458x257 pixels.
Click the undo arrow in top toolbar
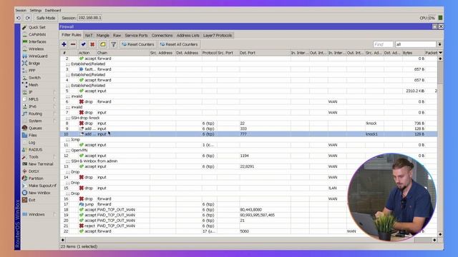[x=19, y=18]
